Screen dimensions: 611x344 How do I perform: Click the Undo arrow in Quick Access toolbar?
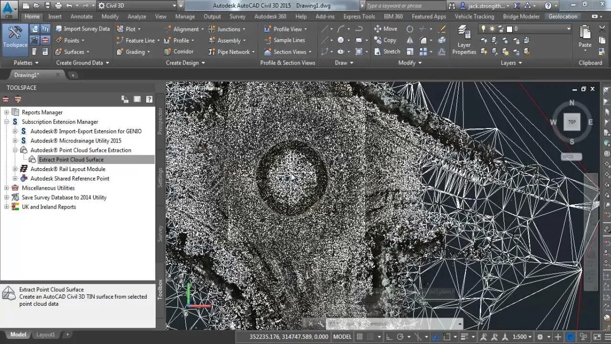tap(69, 6)
